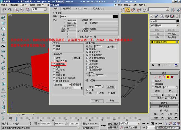
Task: Select the 对象 motion blur radio button
Action: [x=97, y=93]
